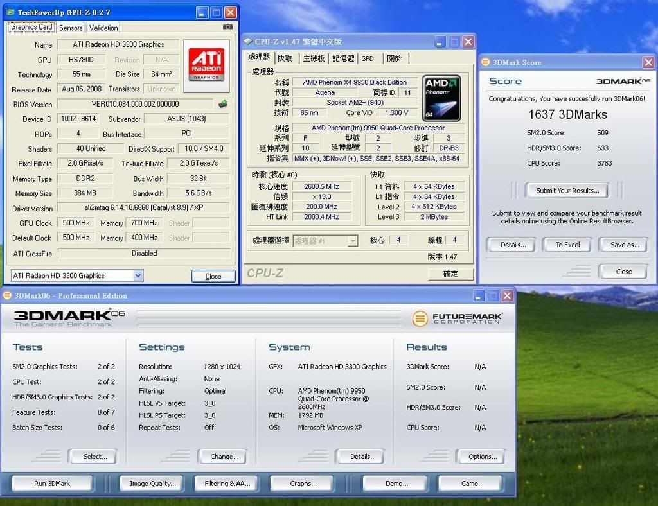Viewport: 658px width, 506px height.
Task: Minimize the CPU-Z window
Action: click(x=440, y=42)
